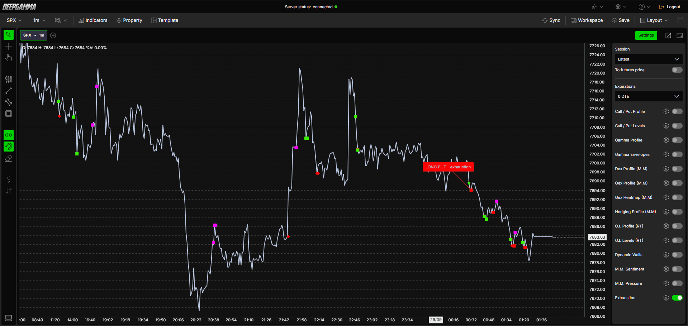Enable the M.M. Sentiment toggle
Viewport: 688px width, 326px height.
tap(677, 269)
